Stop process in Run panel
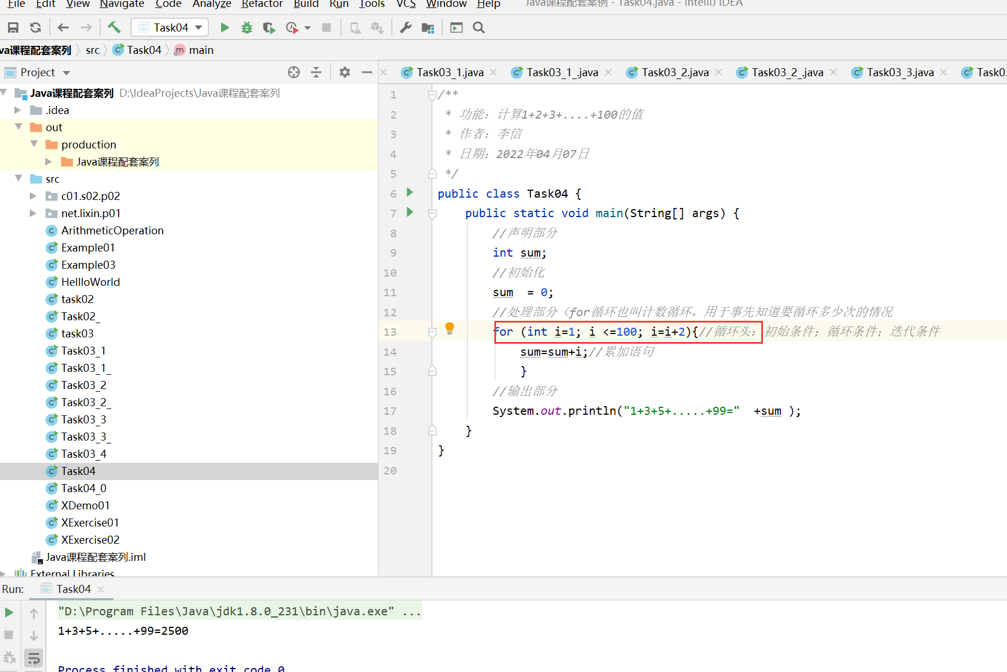This screenshot has height=672, width=1007. [9, 635]
